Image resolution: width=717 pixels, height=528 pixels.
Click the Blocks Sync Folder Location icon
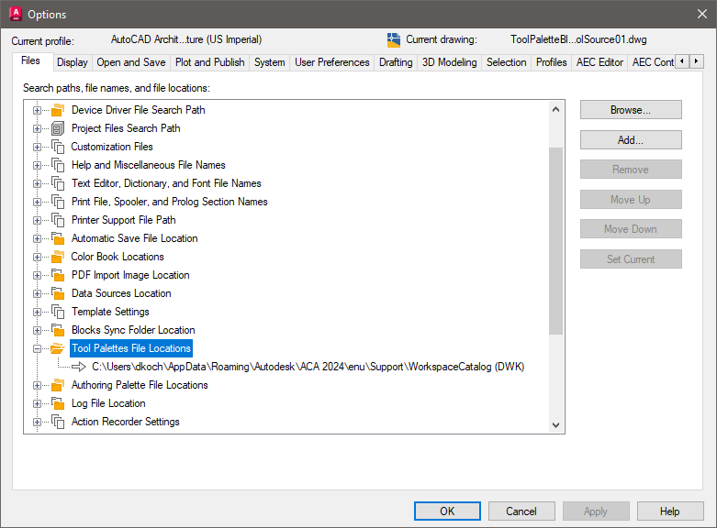point(58,330)
